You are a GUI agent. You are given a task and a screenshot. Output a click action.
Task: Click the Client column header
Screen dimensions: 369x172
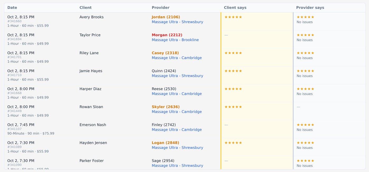point(86,8)
